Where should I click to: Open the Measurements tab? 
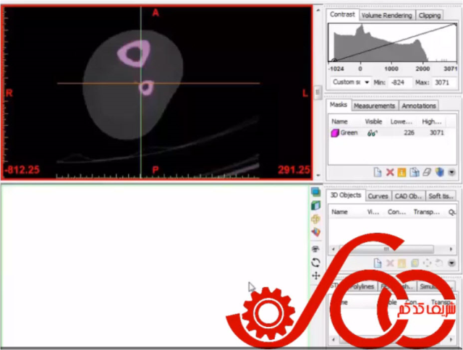coord(374,106)
